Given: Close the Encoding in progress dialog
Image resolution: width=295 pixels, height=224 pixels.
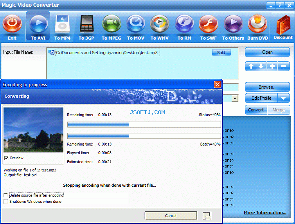Looking at the screenshot, I should click(x=218, y=84).
